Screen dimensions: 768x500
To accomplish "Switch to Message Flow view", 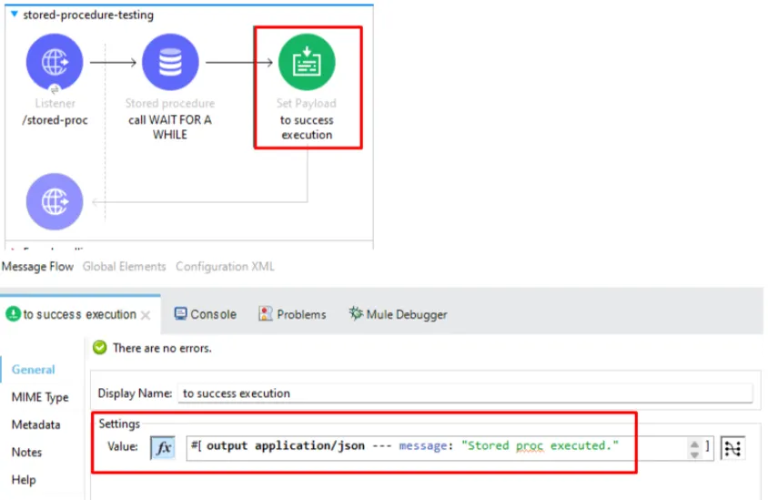I will pos(37,267).
